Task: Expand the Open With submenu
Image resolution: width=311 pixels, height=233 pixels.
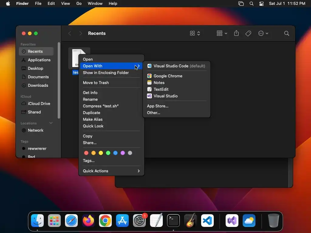Action: click(111, 66)
